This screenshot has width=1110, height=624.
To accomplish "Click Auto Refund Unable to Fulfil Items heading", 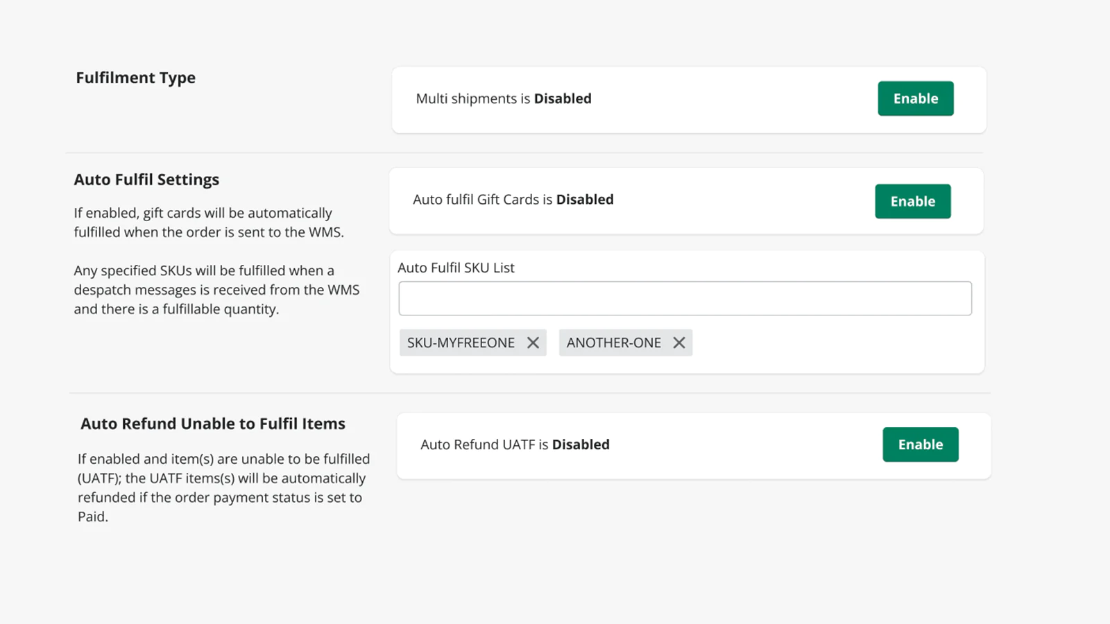I will tap(212, 424).
